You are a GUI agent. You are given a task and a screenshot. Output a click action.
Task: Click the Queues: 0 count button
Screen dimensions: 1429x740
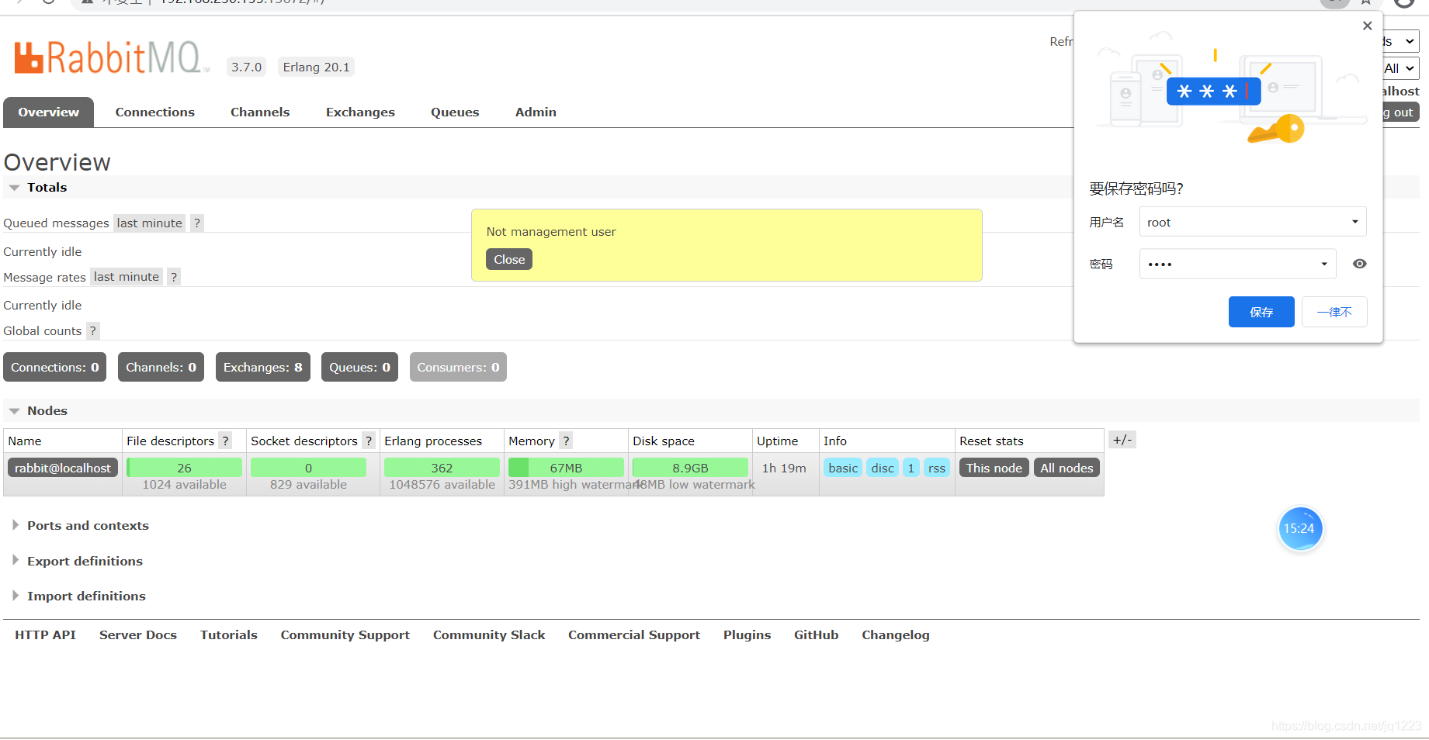coord(360,367)
